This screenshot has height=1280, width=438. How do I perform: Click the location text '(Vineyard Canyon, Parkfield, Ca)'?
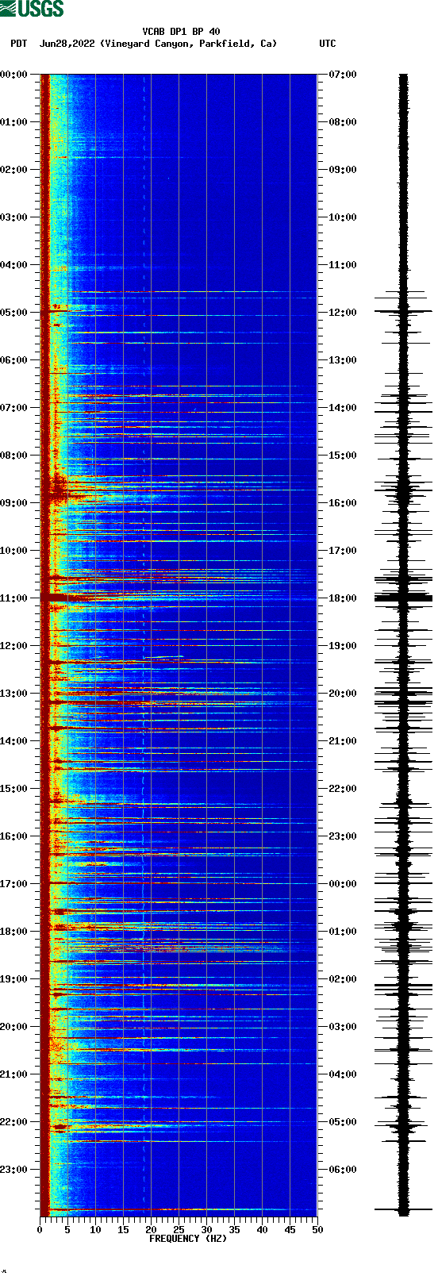(x=189, y=44)
